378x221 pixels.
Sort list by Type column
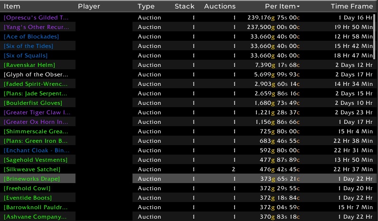click(146, 7)
